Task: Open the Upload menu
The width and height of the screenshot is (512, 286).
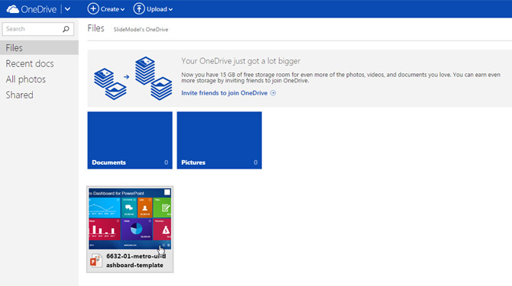Action: tap(153, 9)
